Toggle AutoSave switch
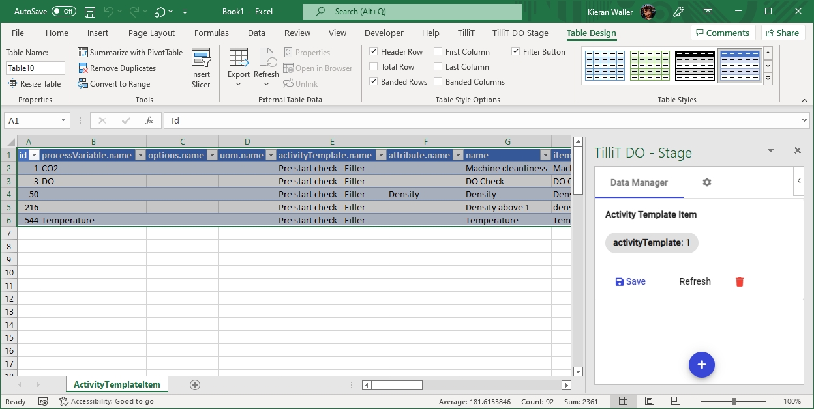This screenshot has height=409, width=814. (64, 12)
